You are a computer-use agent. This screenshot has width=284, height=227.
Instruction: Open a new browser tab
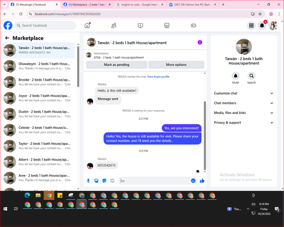[x=223, y=5]
